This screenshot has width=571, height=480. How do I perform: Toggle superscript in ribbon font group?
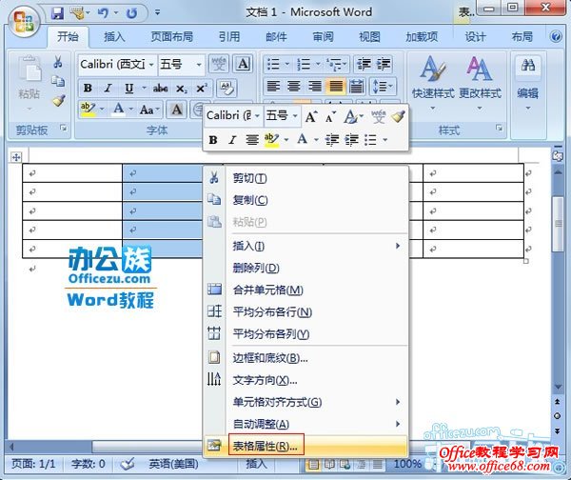coord(202,88)
